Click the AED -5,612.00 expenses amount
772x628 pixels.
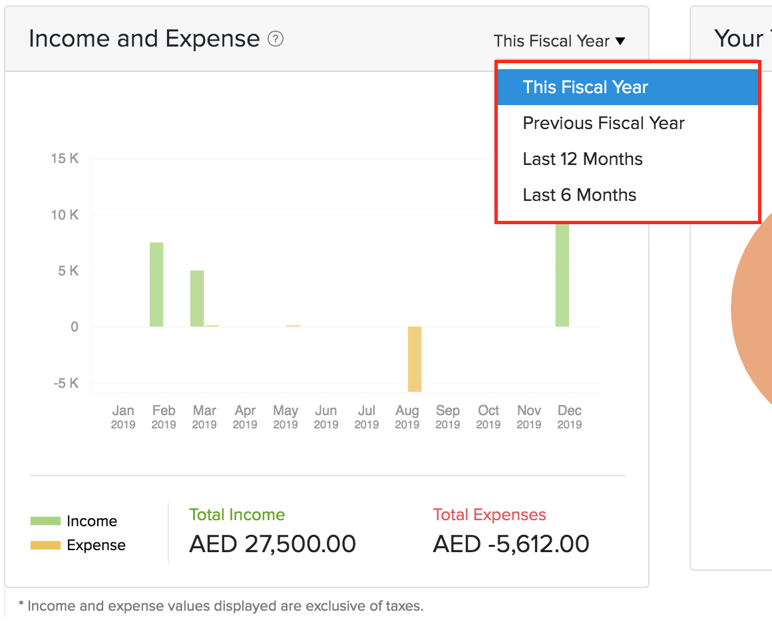pyautogui.click(x=511, y=544)
